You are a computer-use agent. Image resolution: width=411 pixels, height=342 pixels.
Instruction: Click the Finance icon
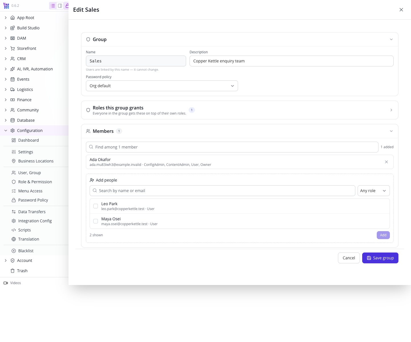13,100
